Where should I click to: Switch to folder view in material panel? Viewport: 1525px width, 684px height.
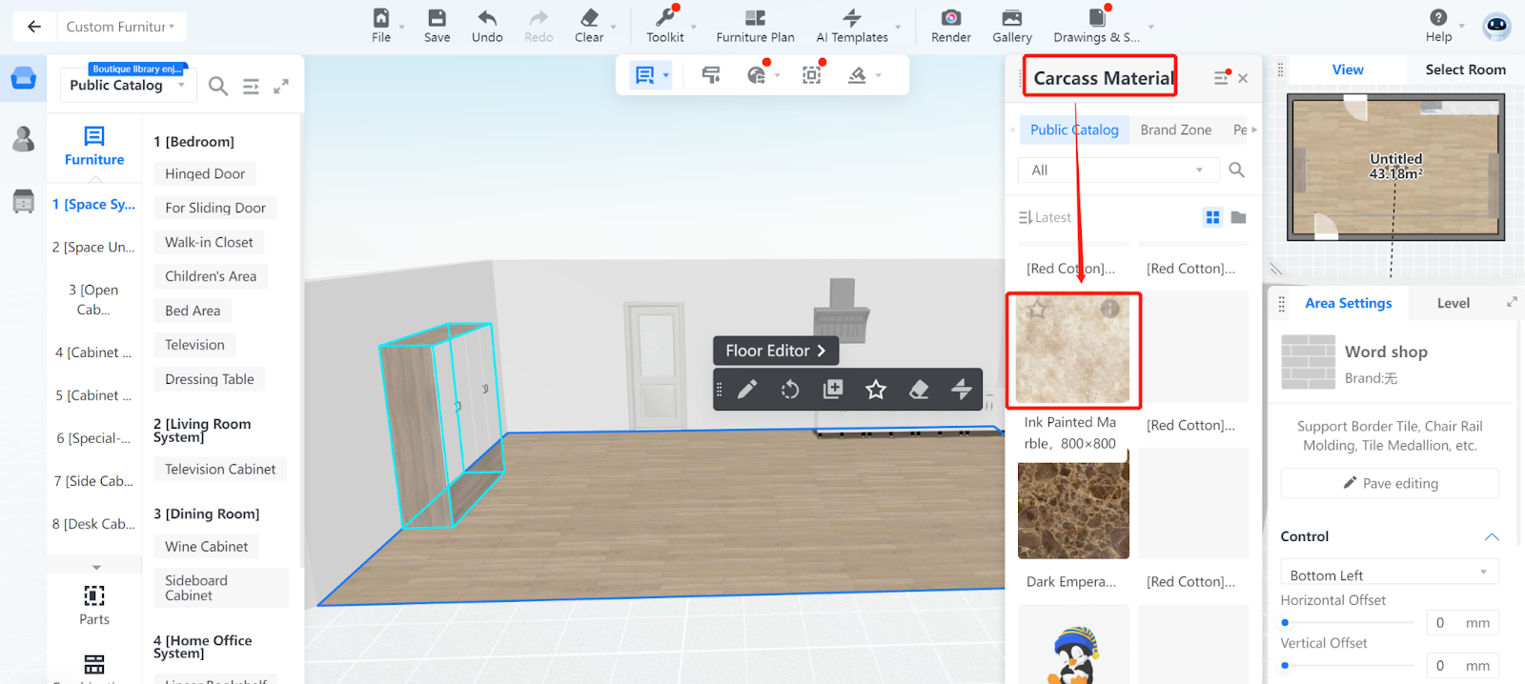point(1238,218)
